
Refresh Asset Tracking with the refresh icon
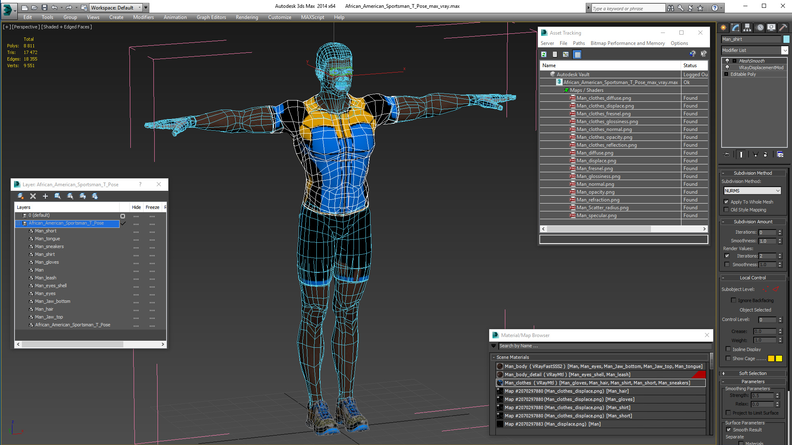coord(544,54)
